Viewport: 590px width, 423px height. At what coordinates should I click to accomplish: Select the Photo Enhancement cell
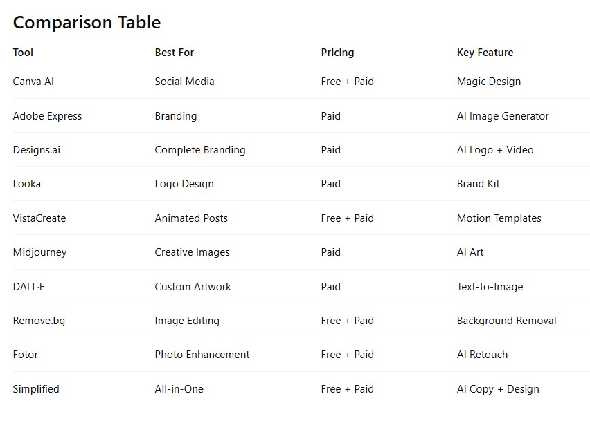coord(202,355)
